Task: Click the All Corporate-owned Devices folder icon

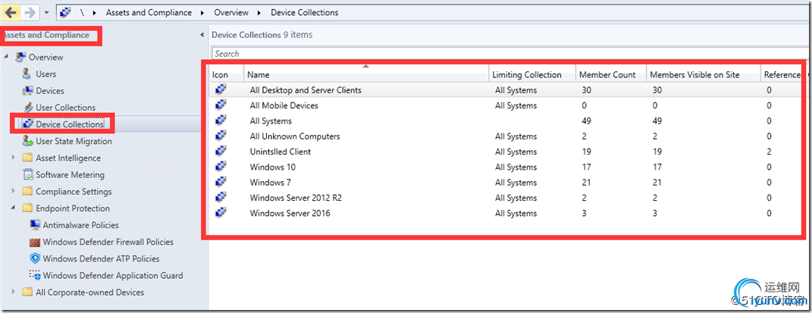Action: pos(28,293)
